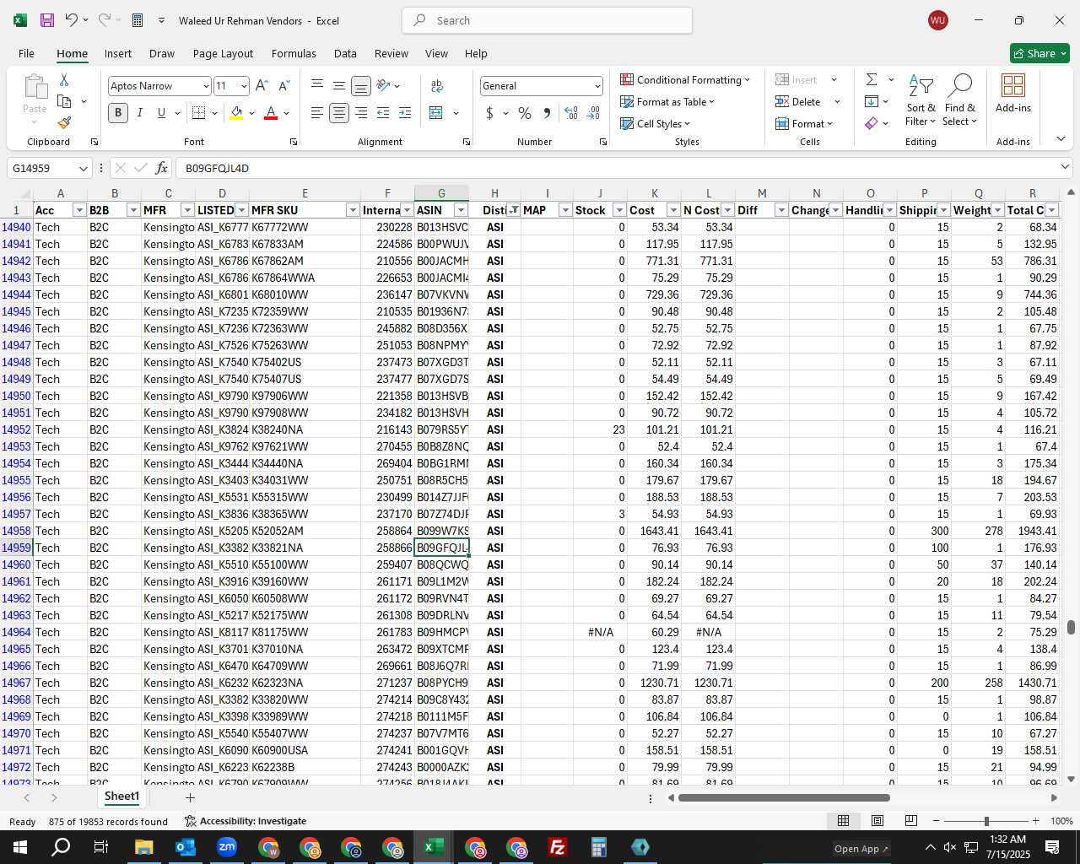Click the Add-ins button
The width and height of the screenshot is (1080, 864).
click(x=1013, y=93)
